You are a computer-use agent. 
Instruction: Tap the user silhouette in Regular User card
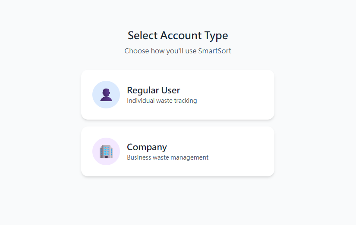point(106,96)
